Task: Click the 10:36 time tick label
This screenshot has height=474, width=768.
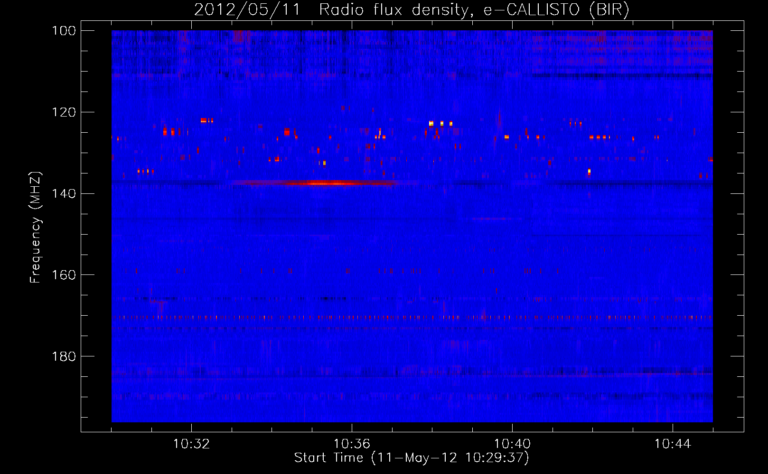Action: pos(352,444)
